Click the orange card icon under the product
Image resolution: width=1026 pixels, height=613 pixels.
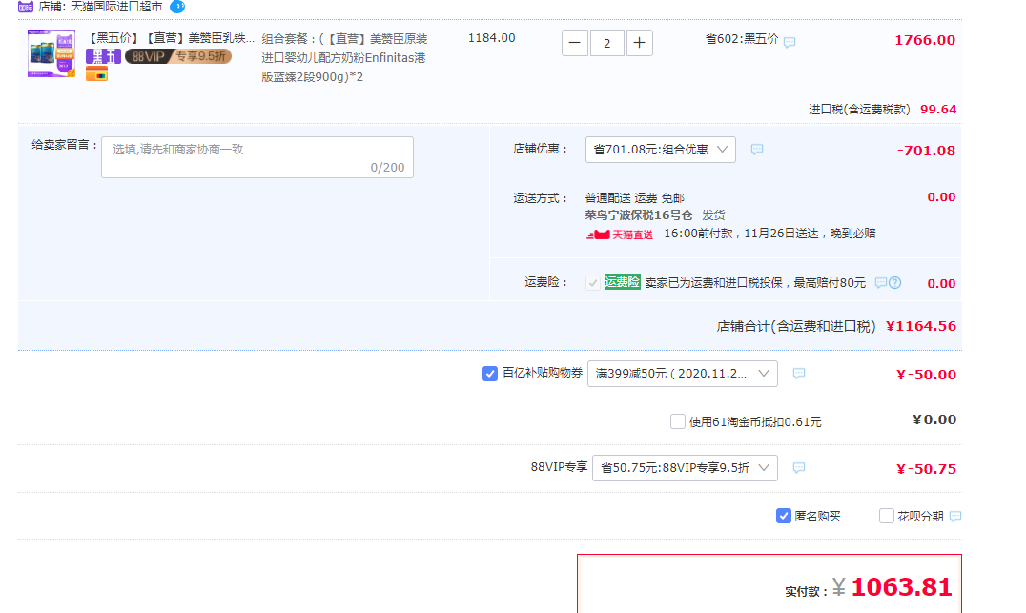(x=97, y=74)
